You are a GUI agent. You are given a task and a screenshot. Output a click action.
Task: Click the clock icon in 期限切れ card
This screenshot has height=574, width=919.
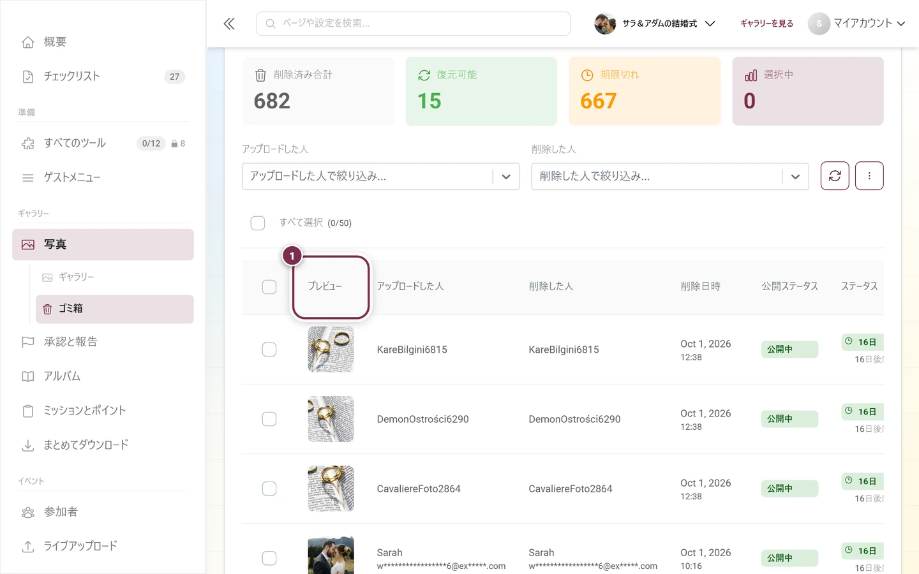(587, 75)
